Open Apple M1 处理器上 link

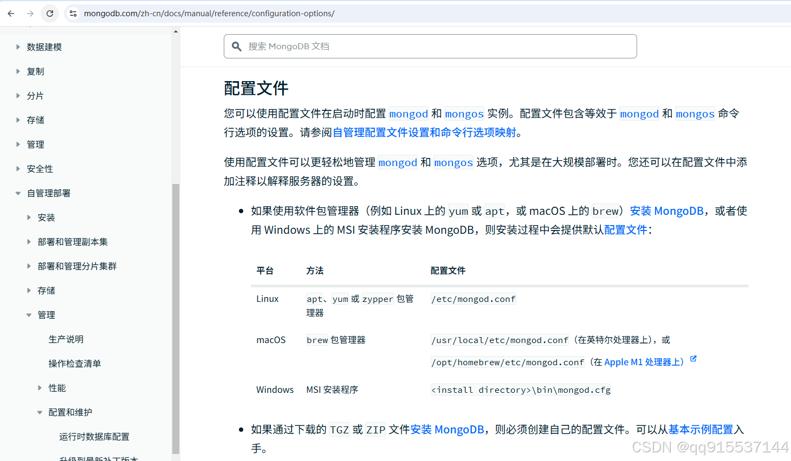point(644,362)
